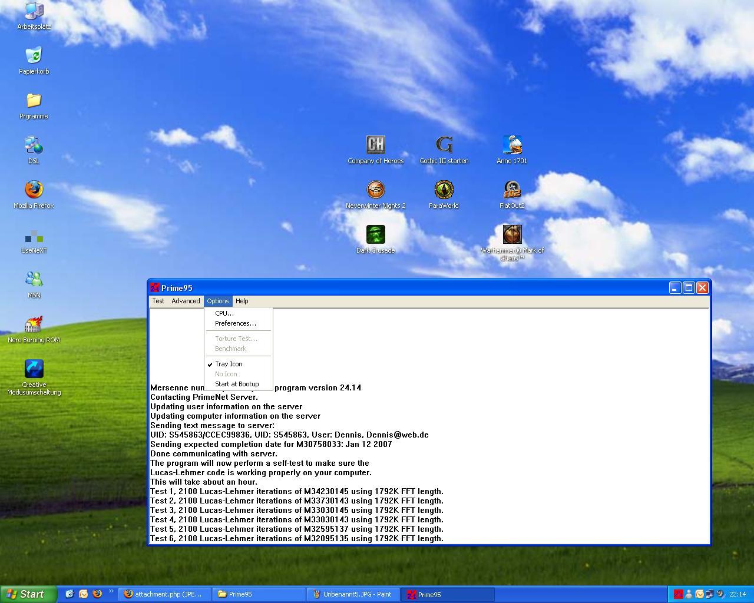Click the network connection tray icon

710,594
